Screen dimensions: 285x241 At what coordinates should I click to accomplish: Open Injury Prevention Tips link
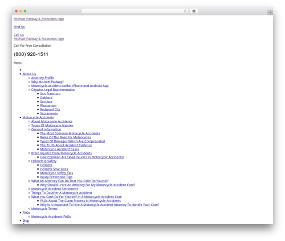[x=56, y=177]
